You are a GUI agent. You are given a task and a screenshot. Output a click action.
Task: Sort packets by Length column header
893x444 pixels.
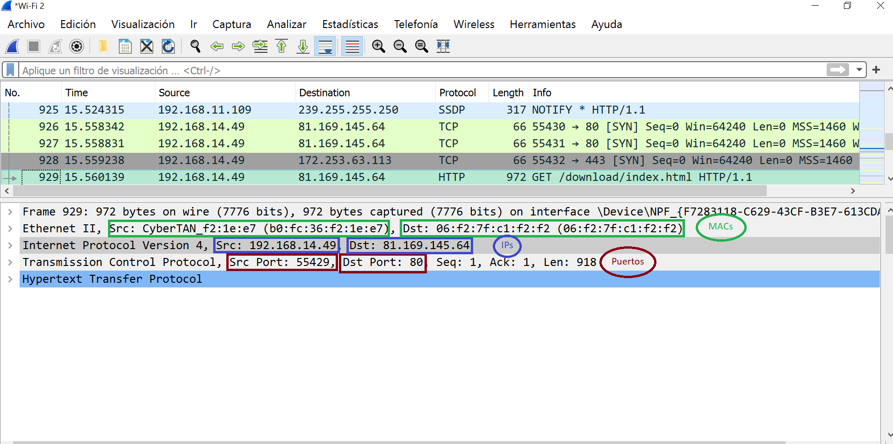tap(509, 93)
